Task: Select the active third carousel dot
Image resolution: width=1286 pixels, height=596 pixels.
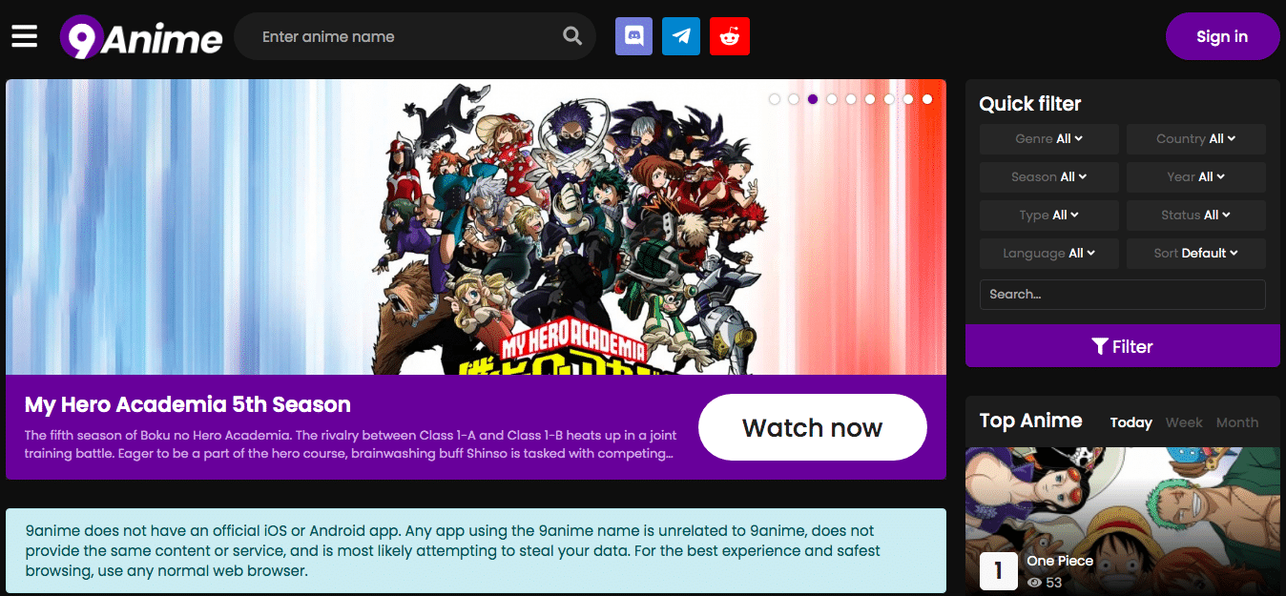Action: pyautogui.click(x=813, y=99)
